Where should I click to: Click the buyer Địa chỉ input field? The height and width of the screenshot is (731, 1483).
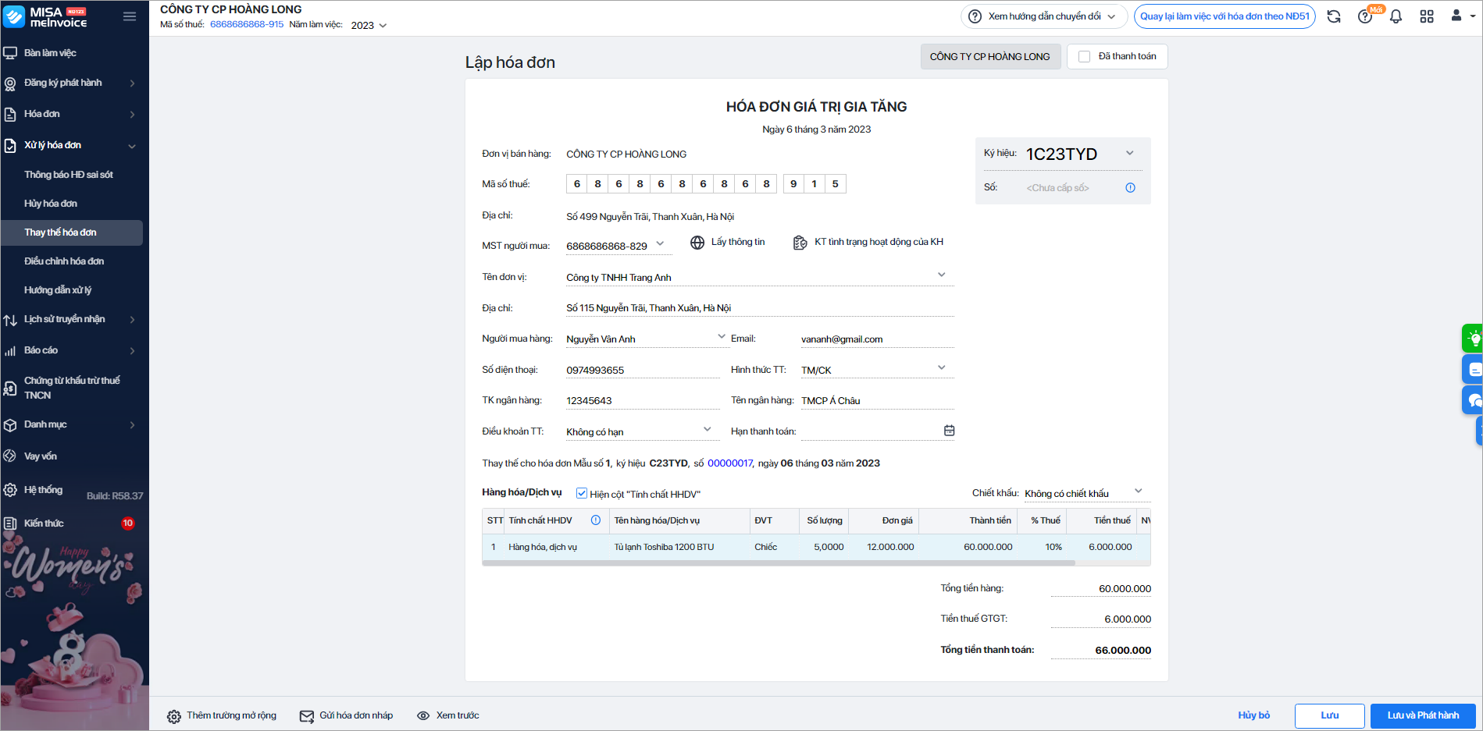pyautogui.click(x=759, y=308)
